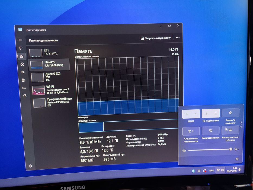Click the 16,0 ГБ total memory label
253x190 pixels.
(x=174, y=49)
